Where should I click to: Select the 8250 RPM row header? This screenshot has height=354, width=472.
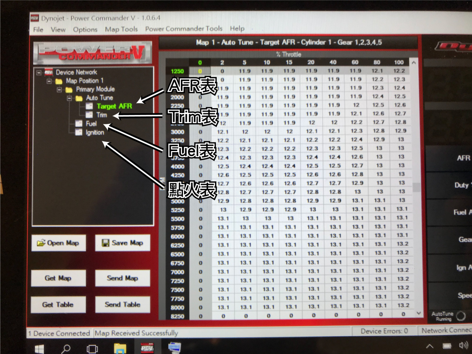pyautogui.click(x=177, y=316)
